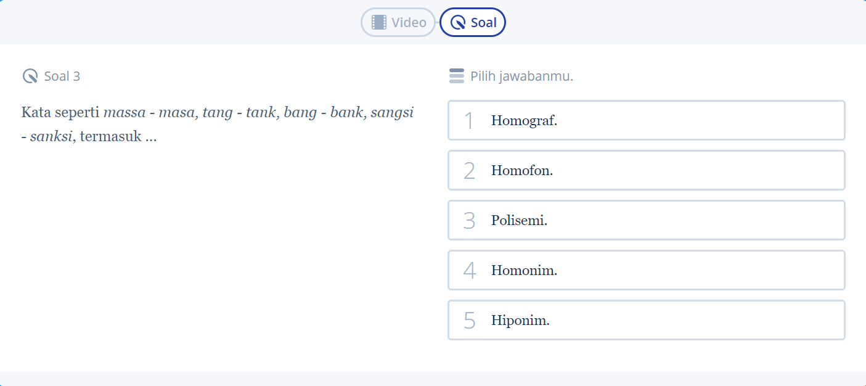Click the number badge 2 on Homofon option
866x386 pixels.
pos(468,170)
